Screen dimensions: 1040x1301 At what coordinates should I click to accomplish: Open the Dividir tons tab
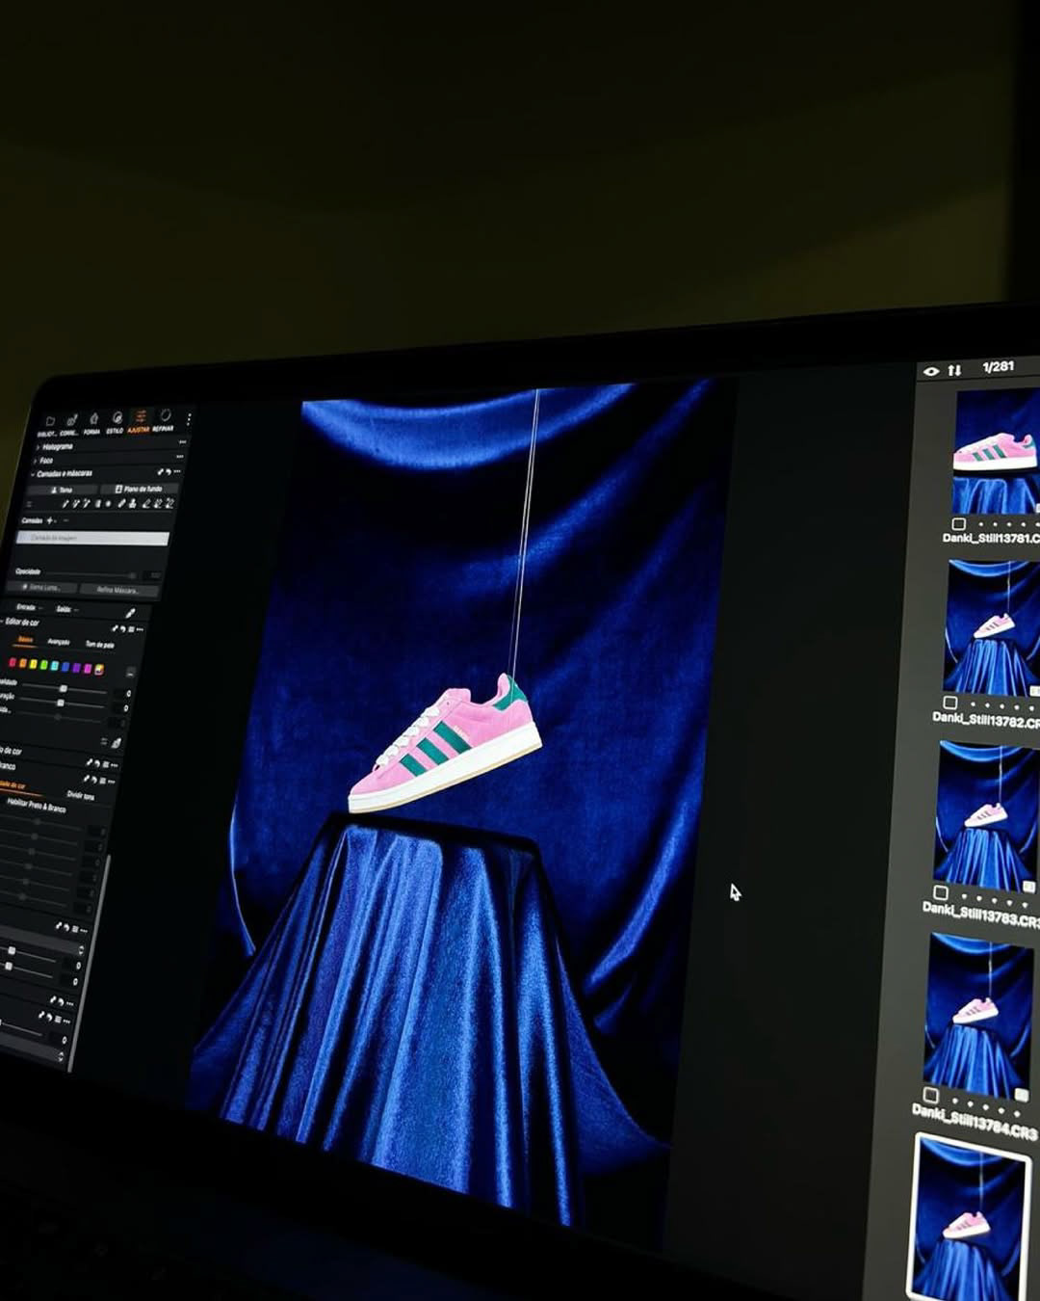click(81, 795)
